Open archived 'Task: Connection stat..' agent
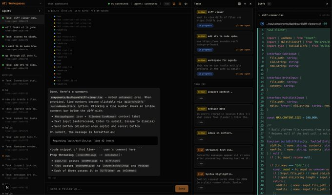Image resolution: width=332 pixels, height=195 pixels. pos(22,82)
